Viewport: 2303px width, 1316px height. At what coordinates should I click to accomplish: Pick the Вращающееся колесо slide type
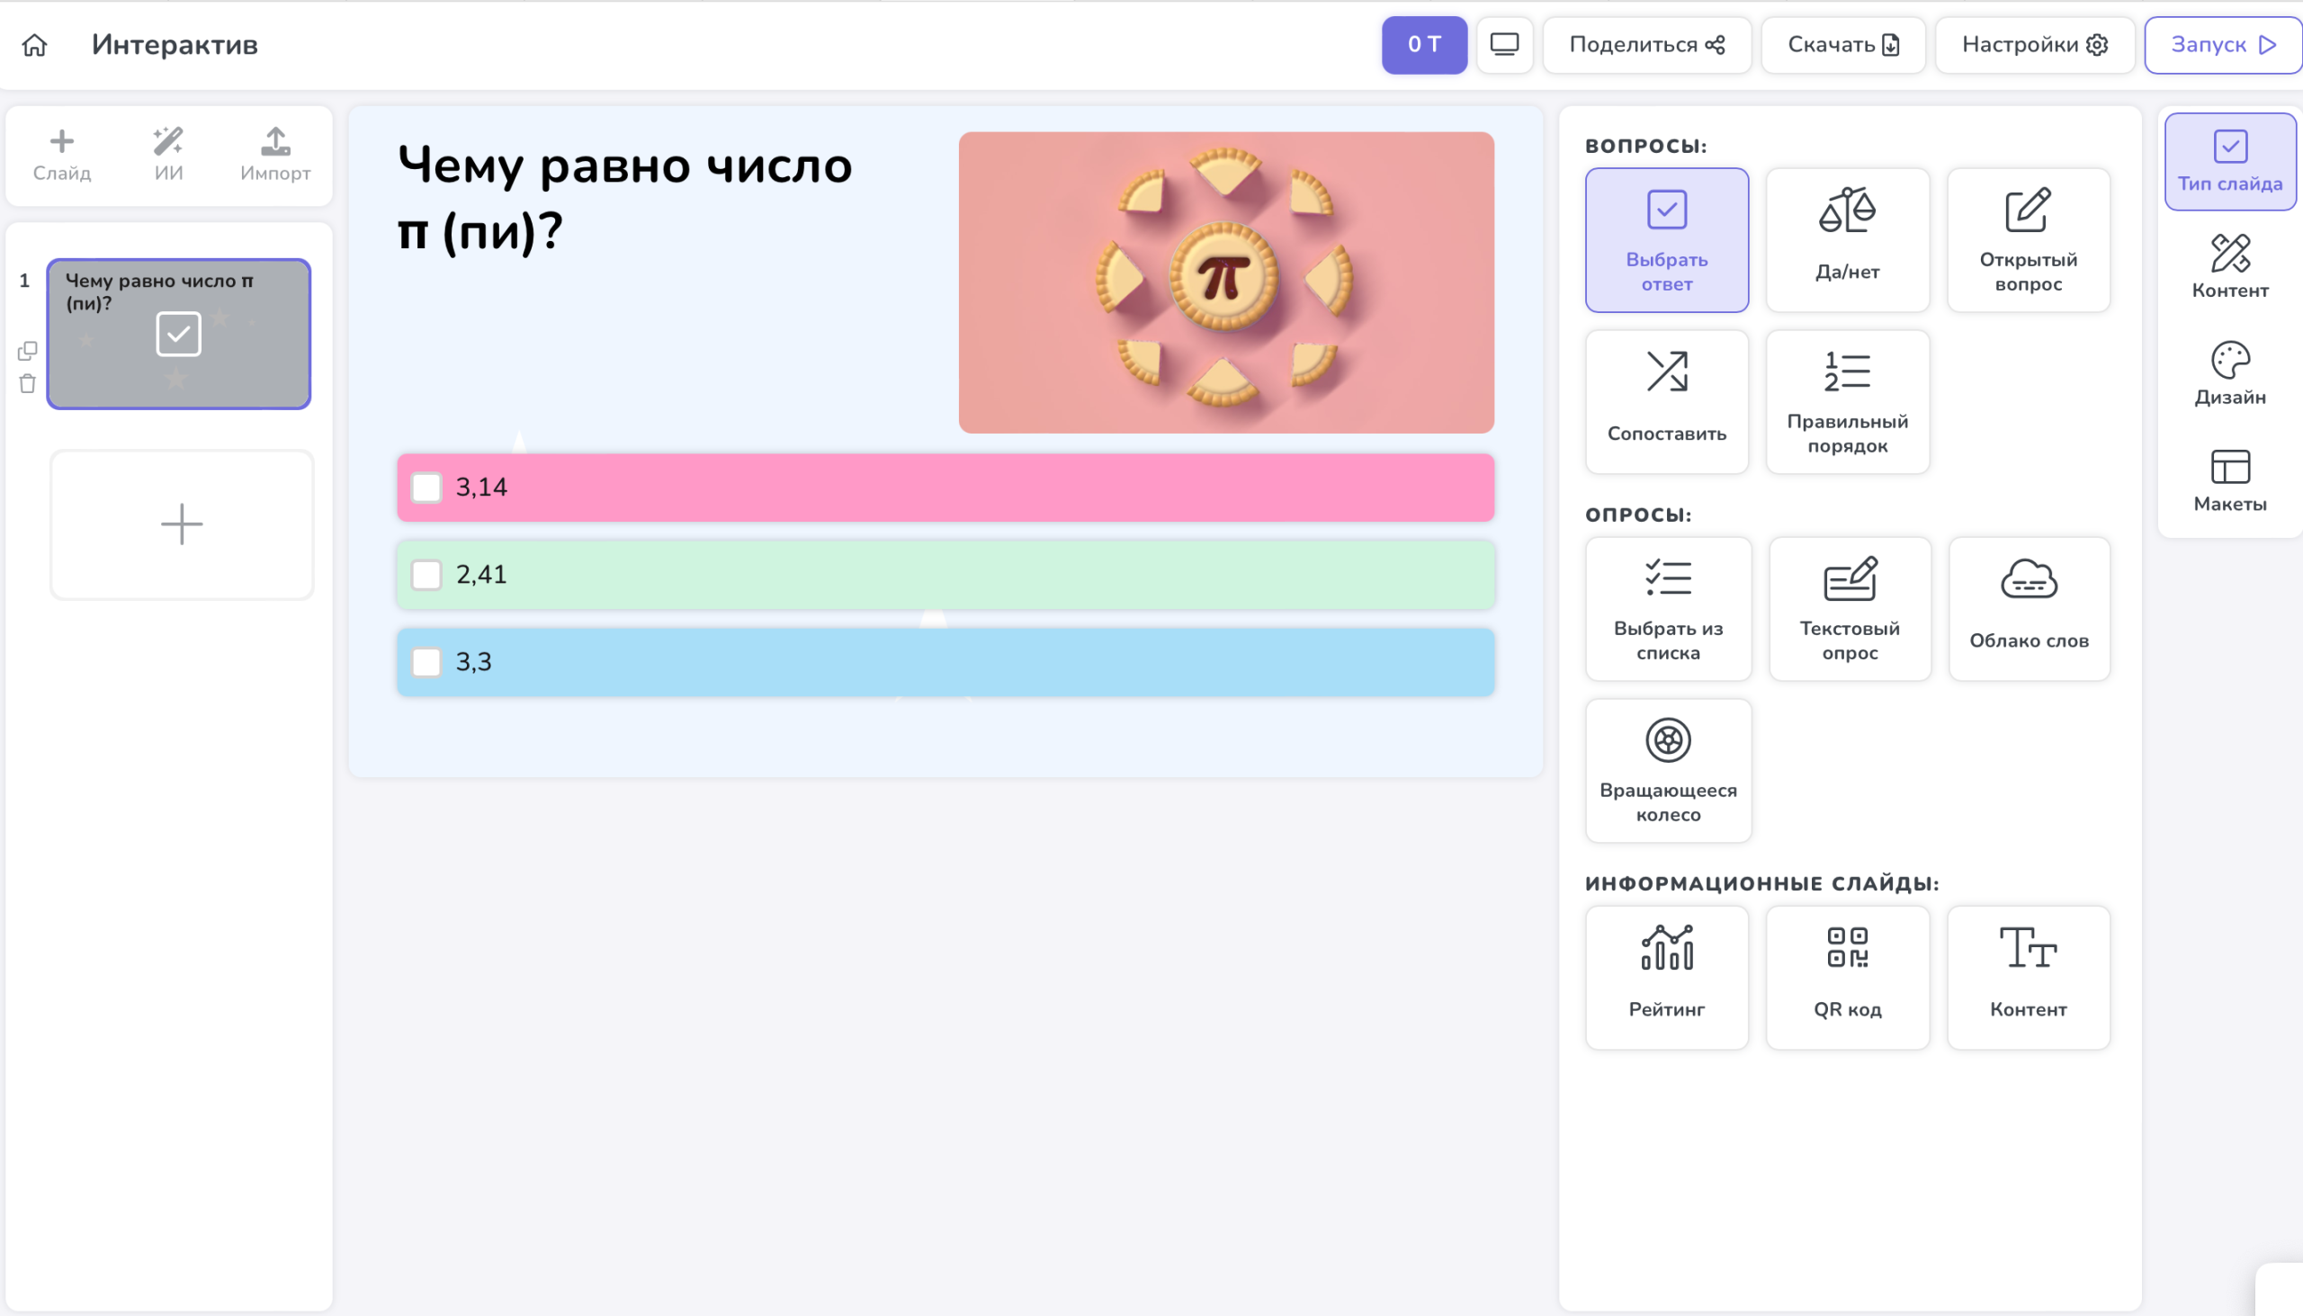[x=1668, y=769]
